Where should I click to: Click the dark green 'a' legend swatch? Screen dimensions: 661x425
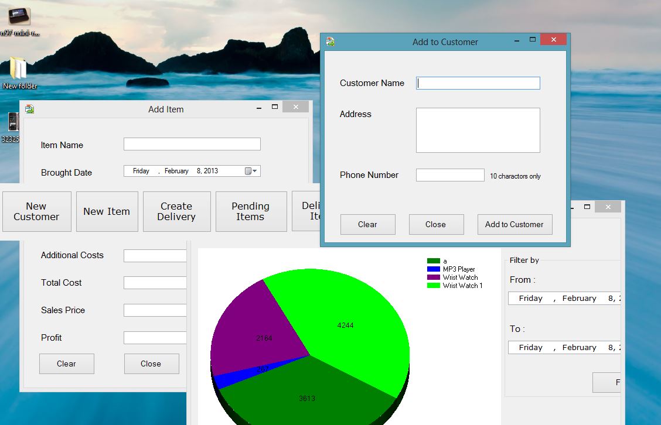coord(434,261)
